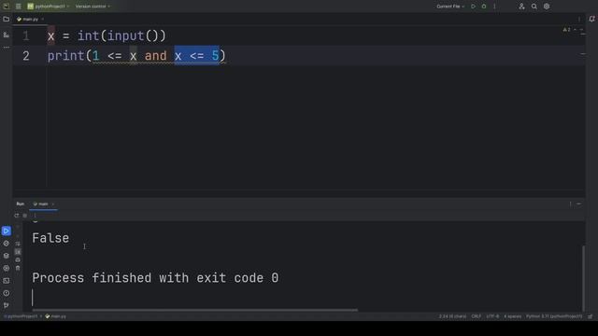Open Git version control tool window icon
This screenshot has height=336, width=598.
coord(7,305)
